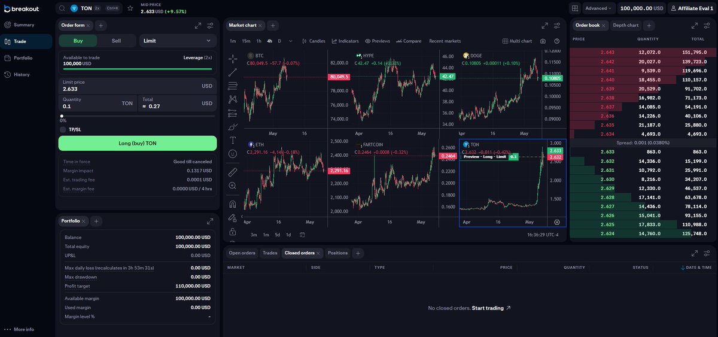Viewport: 718px width, 337px height.
Task: Click the Leverage (2x) setting
Action: pos(197,57)
